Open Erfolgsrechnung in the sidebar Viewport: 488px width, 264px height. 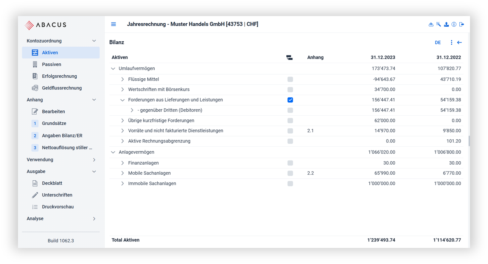[x=59, y=76]
